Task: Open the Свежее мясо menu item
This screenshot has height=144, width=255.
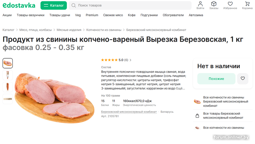Action: pos(113,15)
